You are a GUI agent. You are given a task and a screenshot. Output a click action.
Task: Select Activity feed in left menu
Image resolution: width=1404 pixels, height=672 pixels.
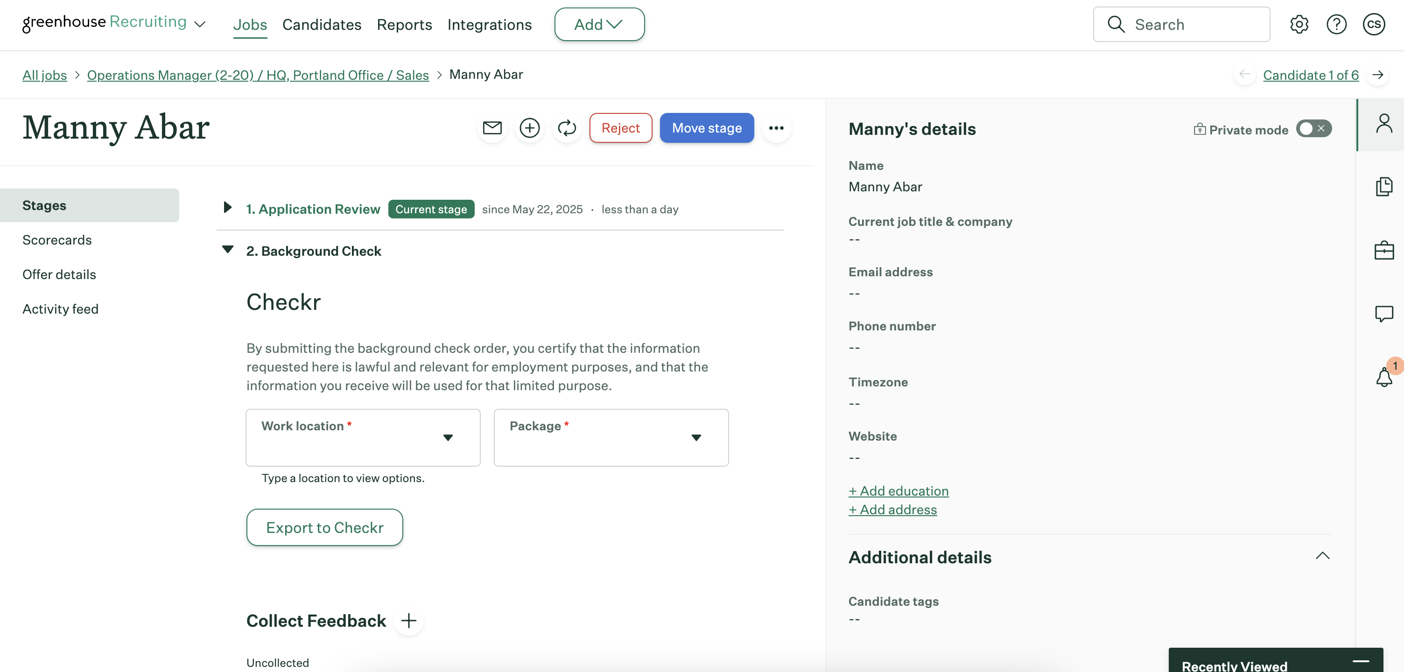click(x=60, y=309)
